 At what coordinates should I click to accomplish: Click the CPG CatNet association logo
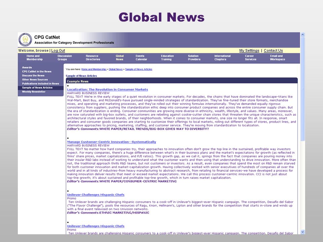(25, 40)
